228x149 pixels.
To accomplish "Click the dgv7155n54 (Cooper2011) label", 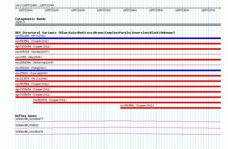I will click(33, 95).
